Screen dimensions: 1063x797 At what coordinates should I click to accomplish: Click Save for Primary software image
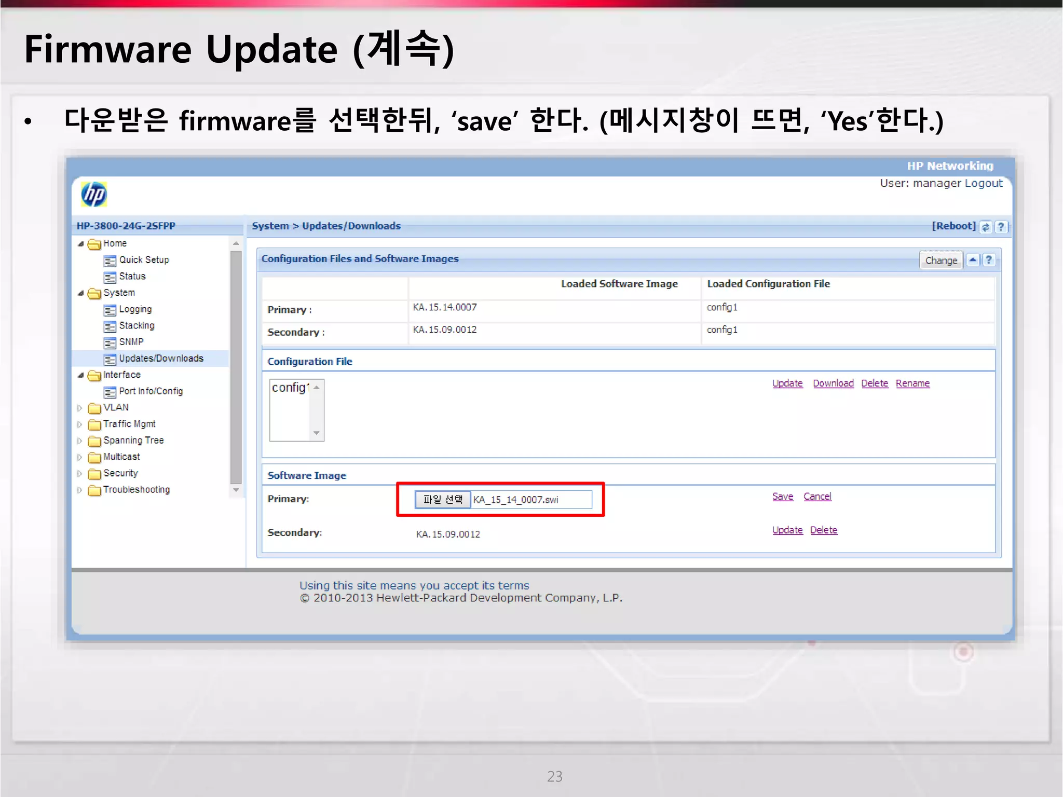783,497
